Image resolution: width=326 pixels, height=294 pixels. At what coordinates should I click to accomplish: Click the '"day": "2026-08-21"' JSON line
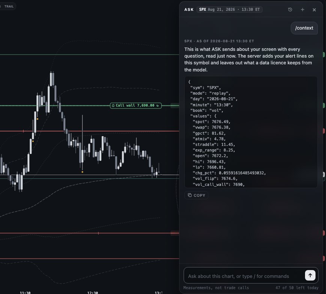(x=214, y=99)
